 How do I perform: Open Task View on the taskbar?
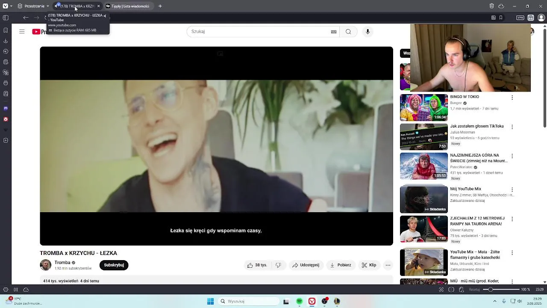[x=286, y=301]
